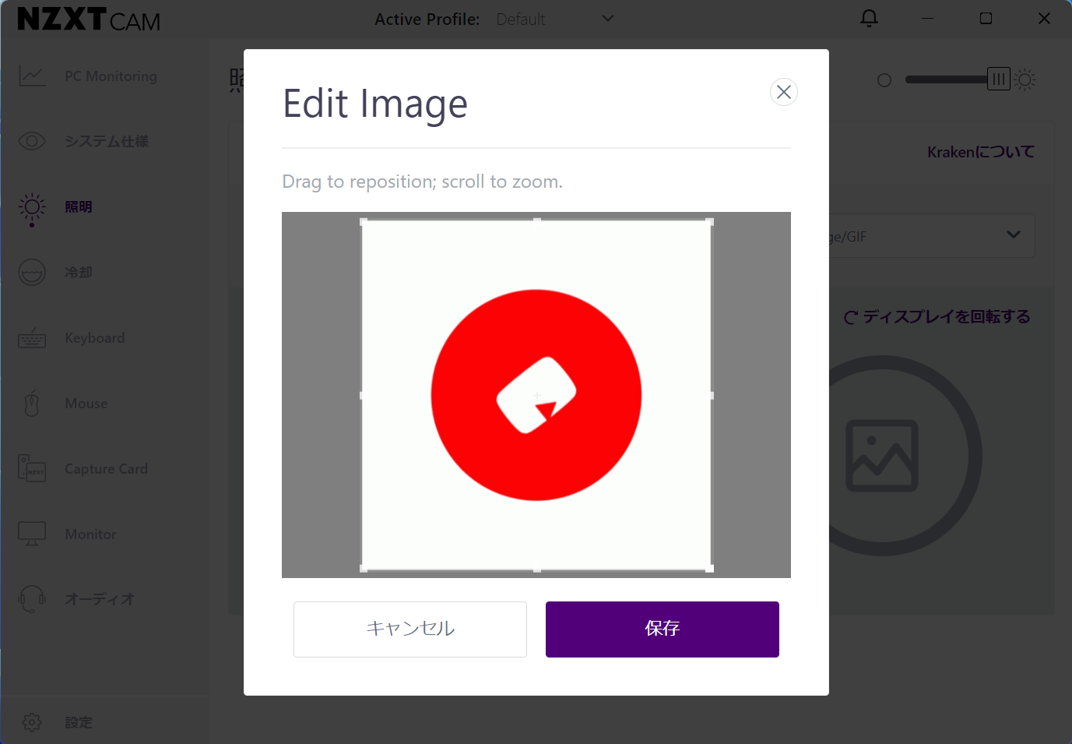Click ディスプレイを回転する rotate display
The width and height of the screenshot is (1072, 744).
[946, 316]
